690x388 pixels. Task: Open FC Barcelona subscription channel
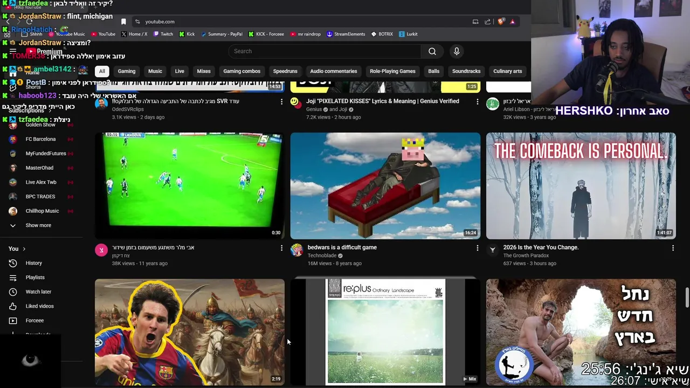(40, 139)
